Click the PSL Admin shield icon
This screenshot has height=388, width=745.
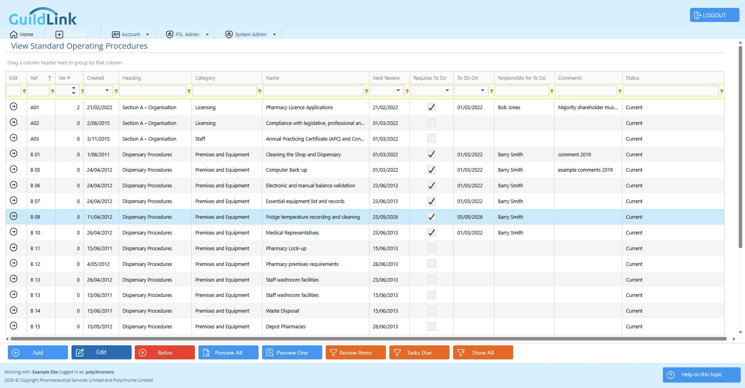coord(169,34)
